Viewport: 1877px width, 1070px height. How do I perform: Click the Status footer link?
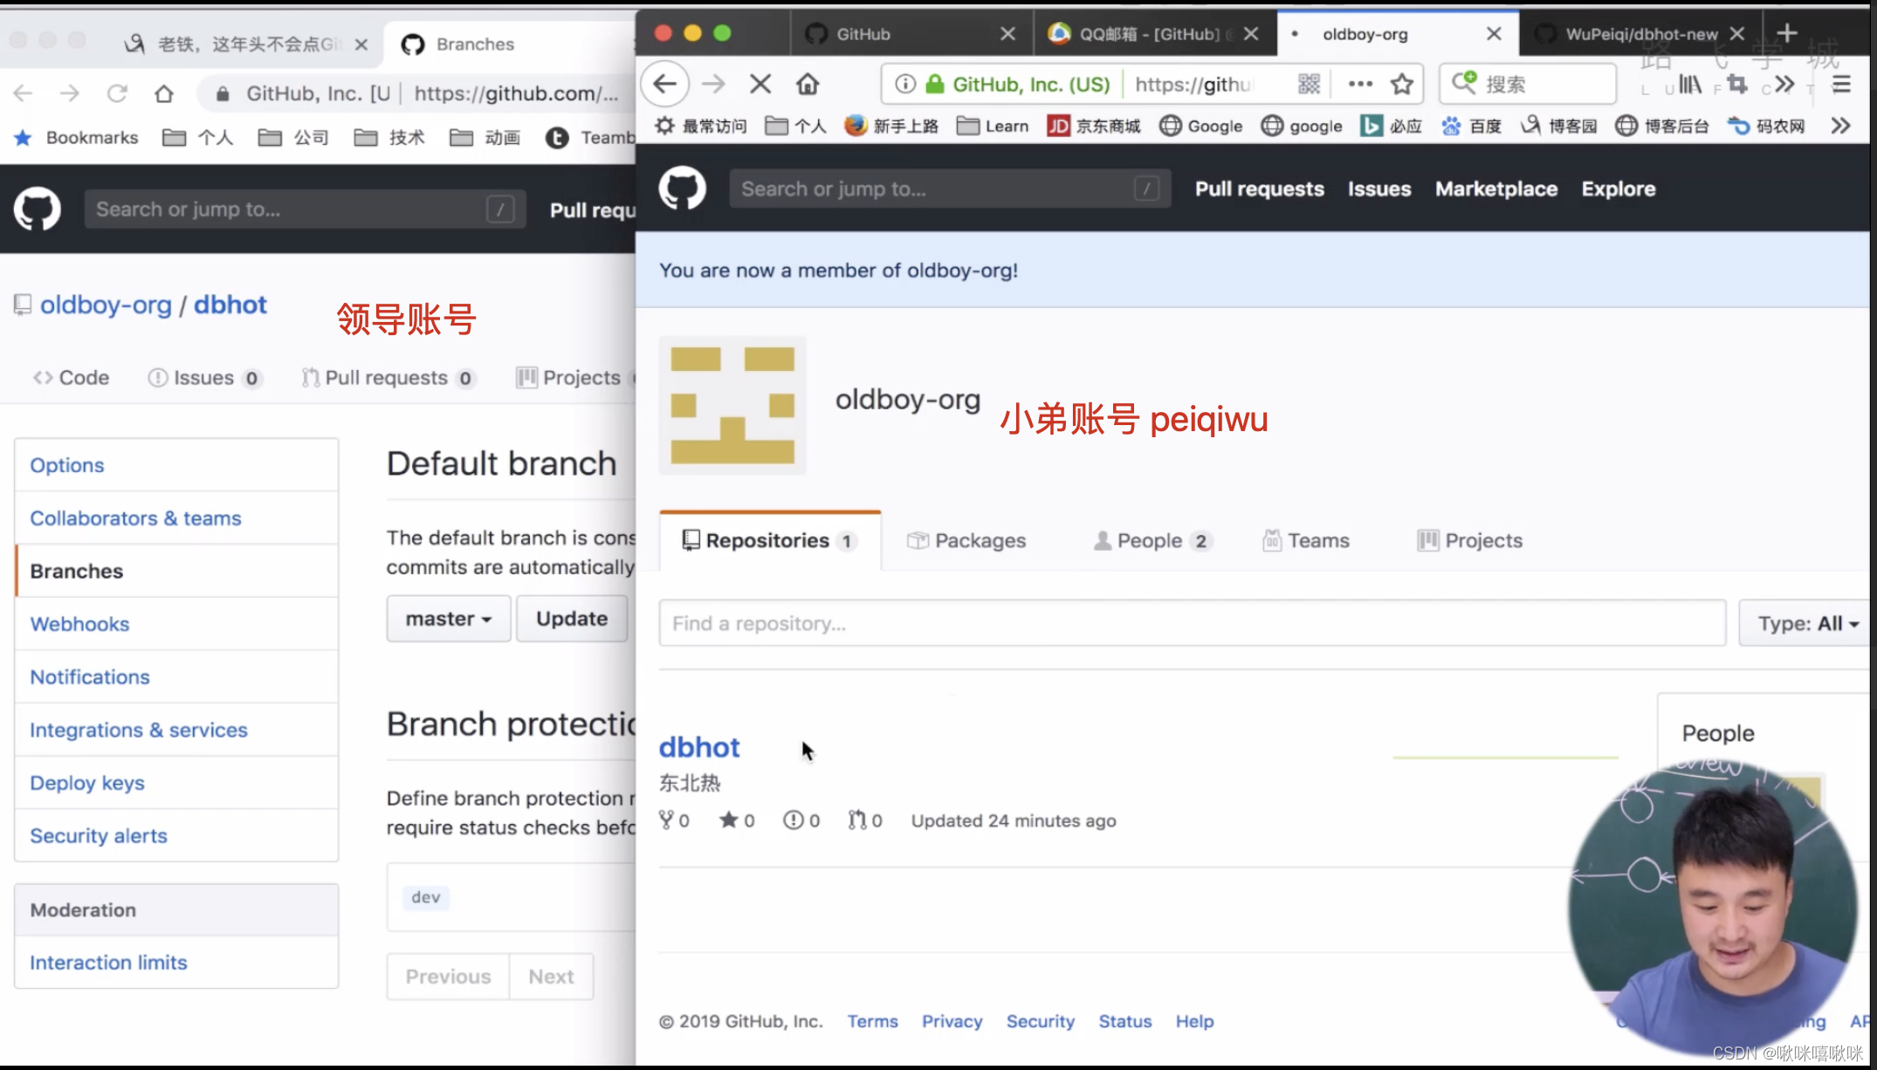coord(1124,1021)
